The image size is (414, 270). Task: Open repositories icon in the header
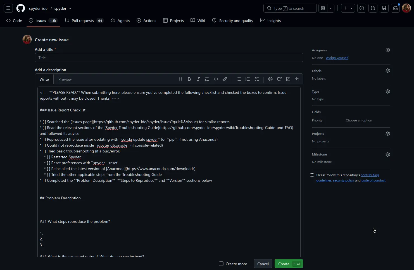[x=384, y=8]
